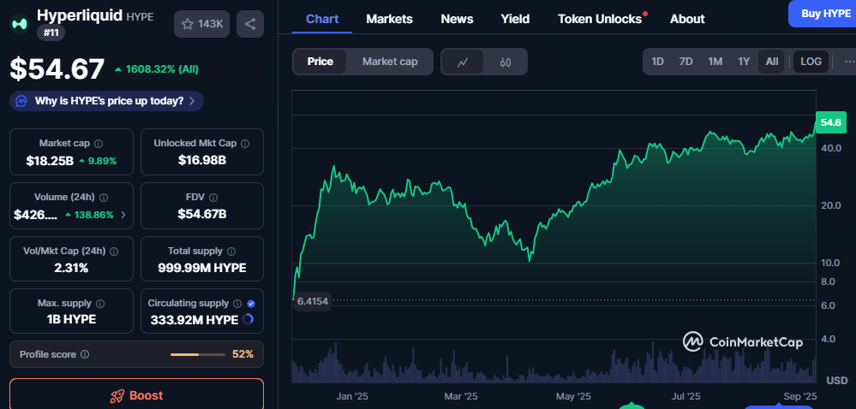Click the 1B HYPE max supply value

click(71, 319)
